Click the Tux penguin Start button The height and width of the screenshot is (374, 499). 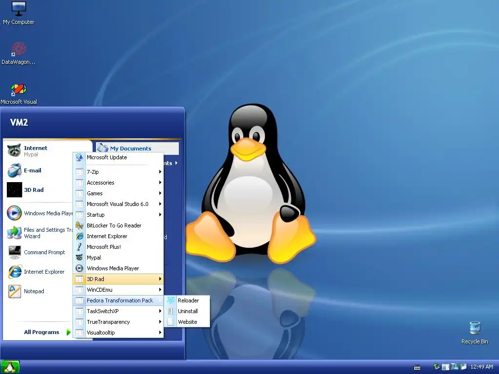pos(10,367)
